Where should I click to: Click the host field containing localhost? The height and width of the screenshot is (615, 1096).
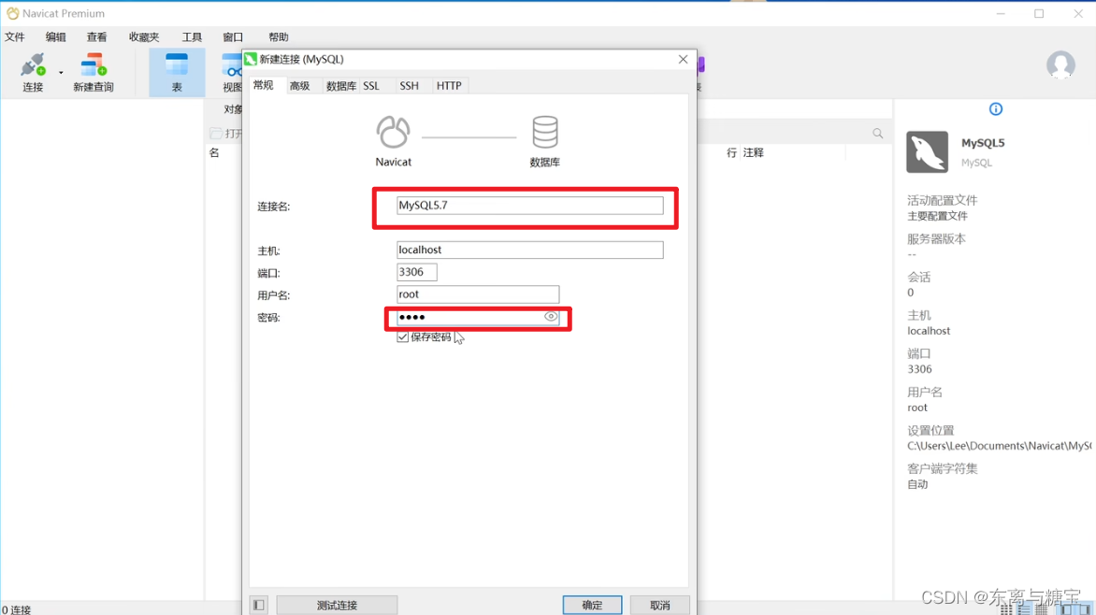pyautogui.click(x=530, y=250)
